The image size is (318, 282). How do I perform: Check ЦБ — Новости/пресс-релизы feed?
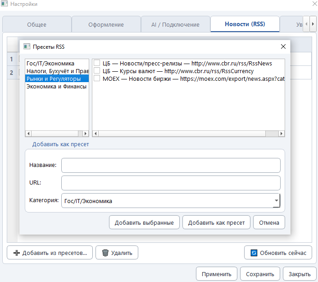click(x=97, y=63)
